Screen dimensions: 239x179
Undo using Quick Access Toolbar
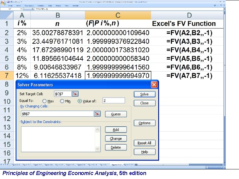pyautogui.click(x=12, y=2)
